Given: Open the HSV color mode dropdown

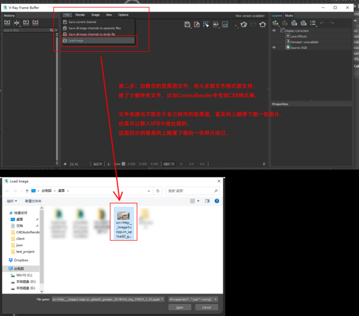Looking at the screenshot, I should [x=169, y=164].
